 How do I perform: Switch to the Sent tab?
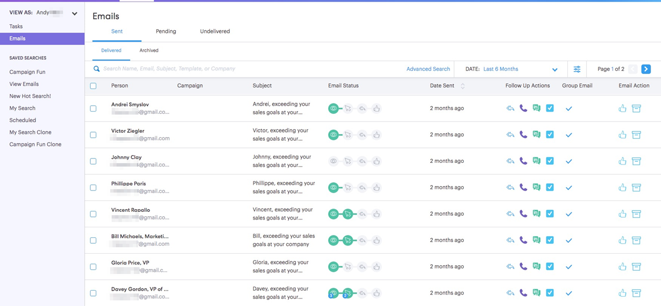[117, 31]
